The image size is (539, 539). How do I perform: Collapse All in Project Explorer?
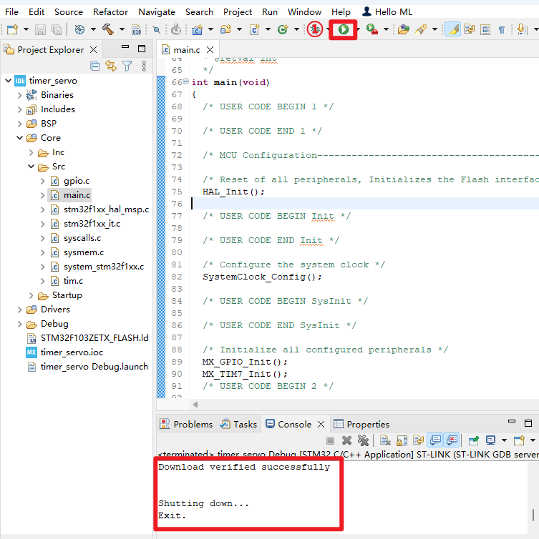pyautogui.click(x=94, y=66)
